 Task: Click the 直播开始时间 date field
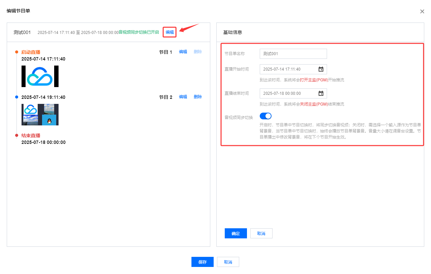tap(293, 69)
